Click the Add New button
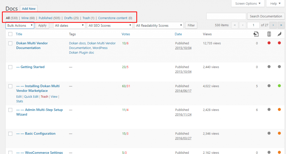286x154 pixels. 29,9
